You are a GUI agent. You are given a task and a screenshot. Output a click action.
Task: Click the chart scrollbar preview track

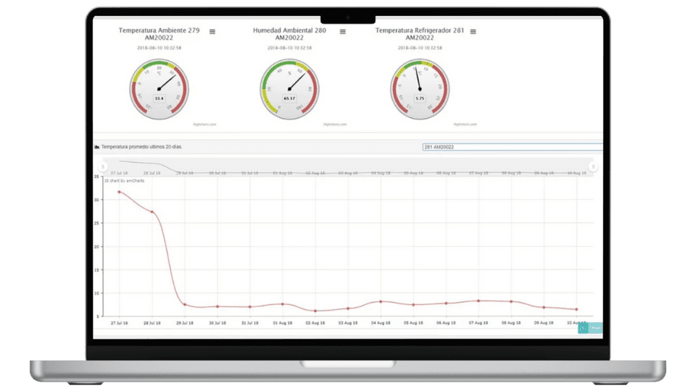[x=348, y=167]
